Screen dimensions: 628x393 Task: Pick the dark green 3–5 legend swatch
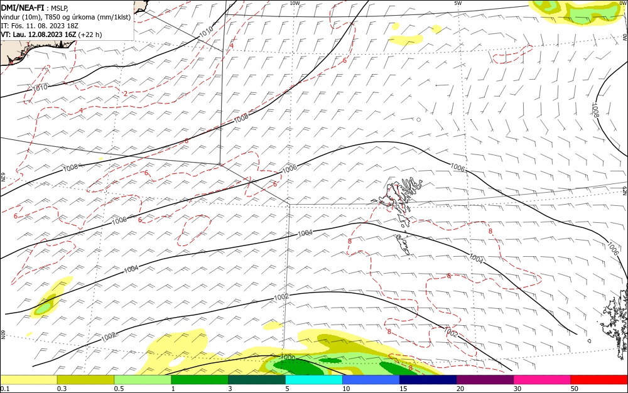257,380
